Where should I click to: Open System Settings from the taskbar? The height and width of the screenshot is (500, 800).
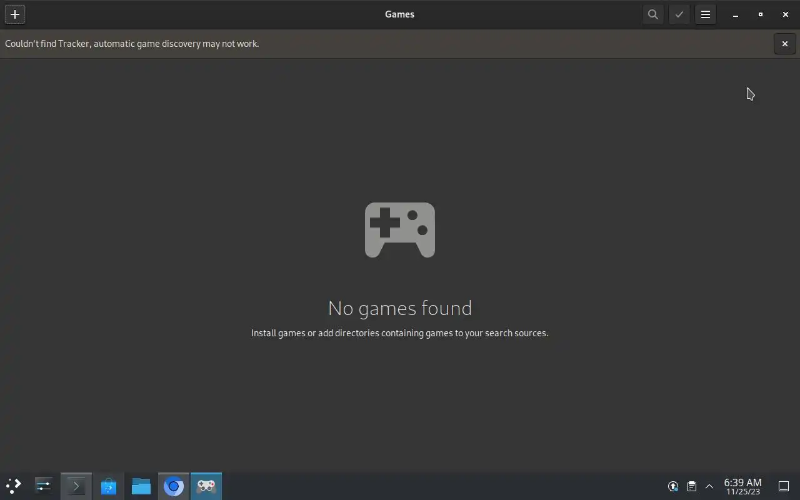44,486
